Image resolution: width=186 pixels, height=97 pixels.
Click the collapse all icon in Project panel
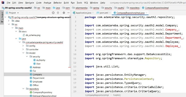tap(58, 13)
